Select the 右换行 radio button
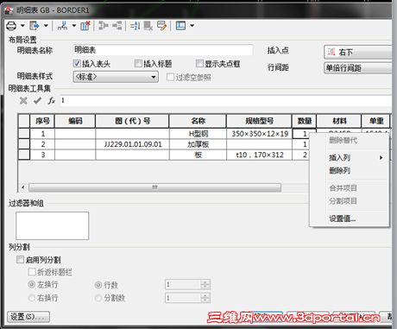Screen dimensions: 397x329 pos(32,298)
